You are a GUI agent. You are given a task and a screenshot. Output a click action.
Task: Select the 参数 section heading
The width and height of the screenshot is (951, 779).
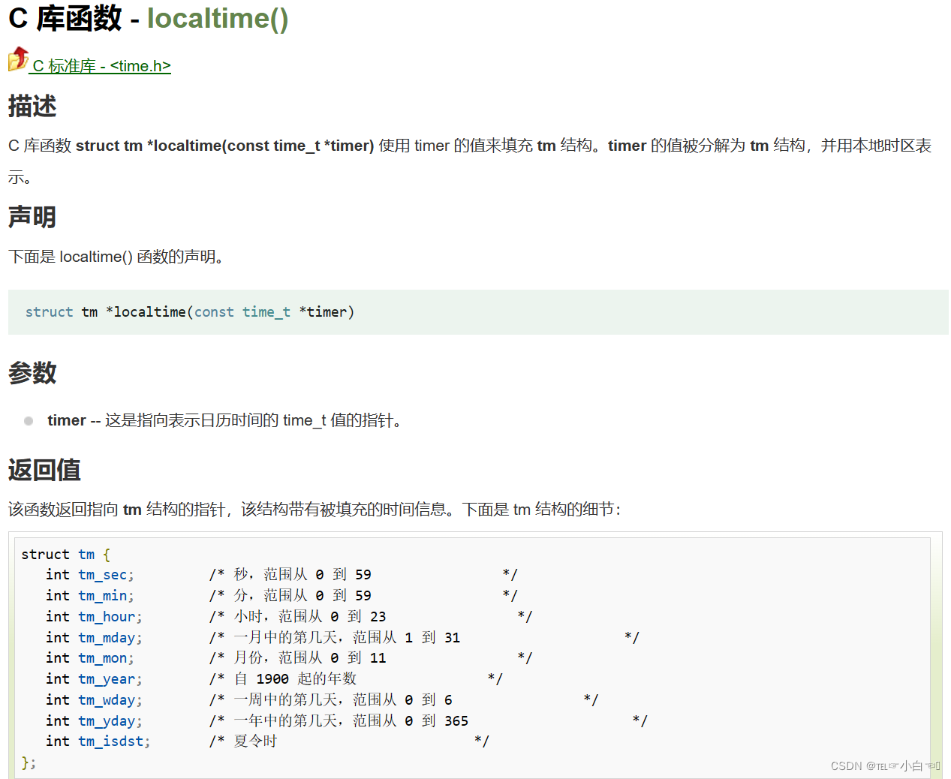click(x=32, y=373)
